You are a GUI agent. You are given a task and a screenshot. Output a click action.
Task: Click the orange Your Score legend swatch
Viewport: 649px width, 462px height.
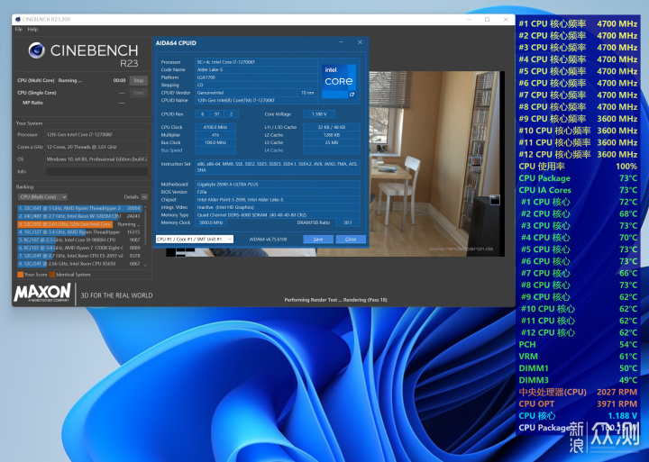20,275
